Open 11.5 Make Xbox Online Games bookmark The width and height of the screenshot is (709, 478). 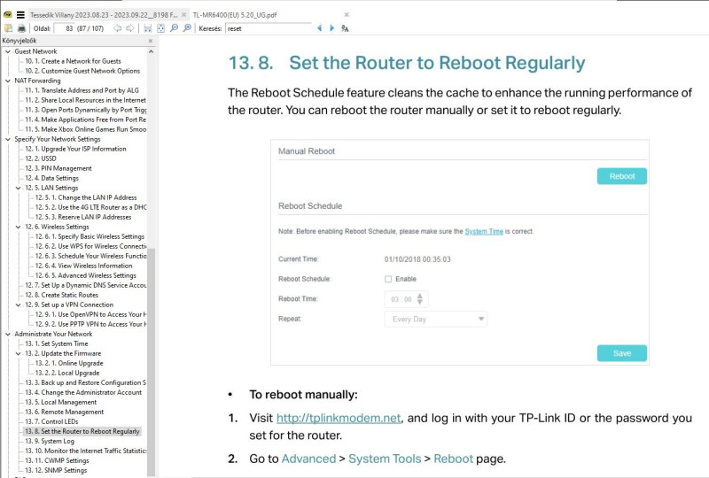pyautogui.click(x=85, y=129)
